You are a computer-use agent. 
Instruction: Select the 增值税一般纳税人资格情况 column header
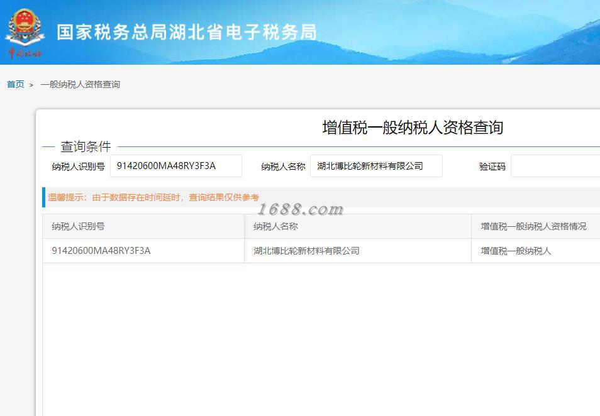[536, 226]
